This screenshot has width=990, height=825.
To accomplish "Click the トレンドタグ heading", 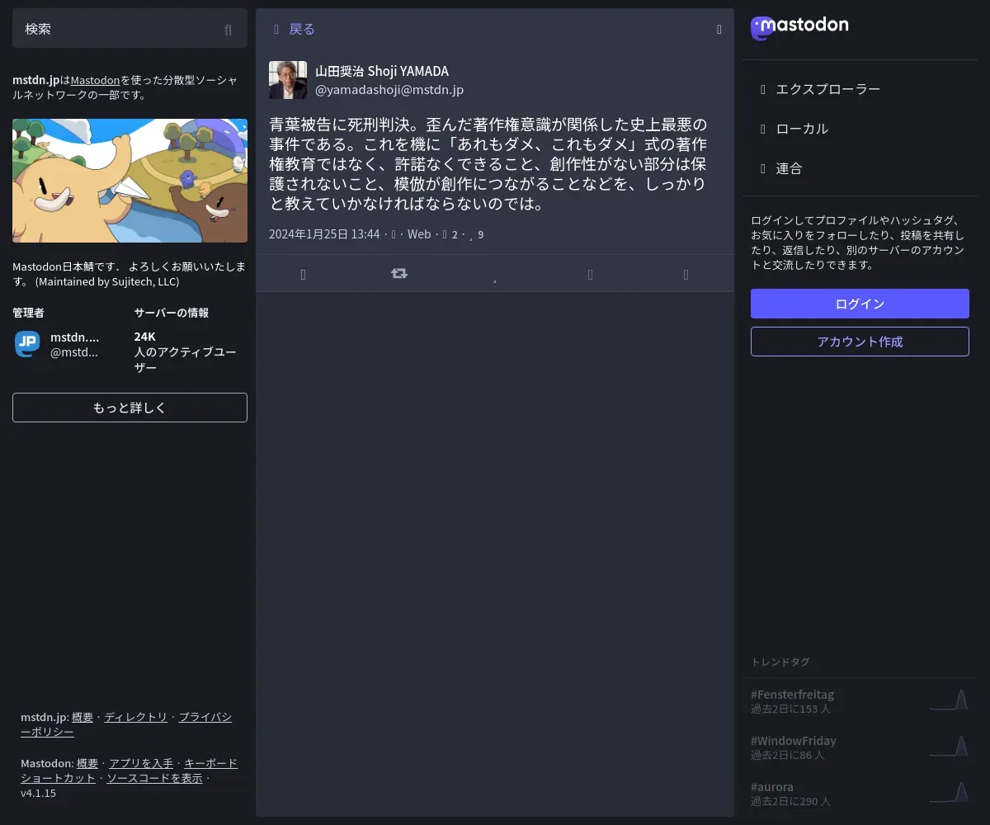I will pyautogui.click(x=780, y=662).
